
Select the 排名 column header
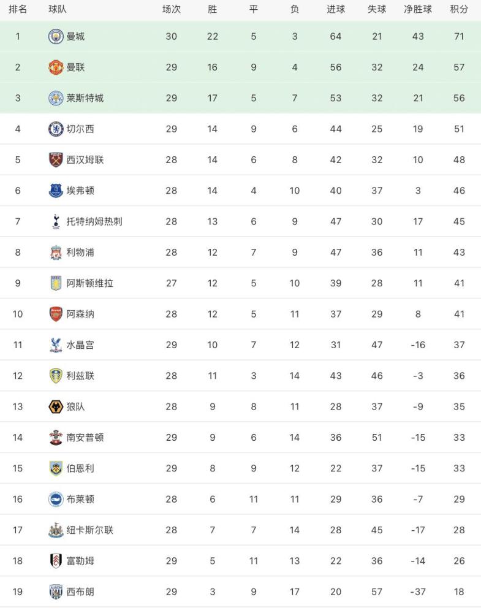point(18,9)
